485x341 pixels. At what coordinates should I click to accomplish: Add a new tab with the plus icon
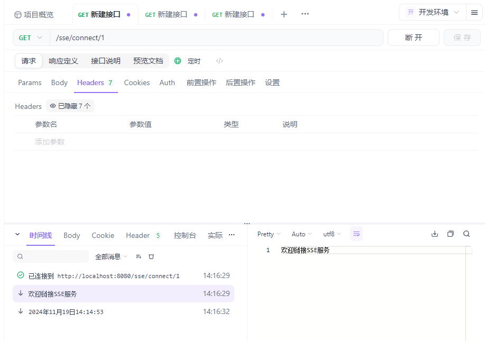click(284, 14)
